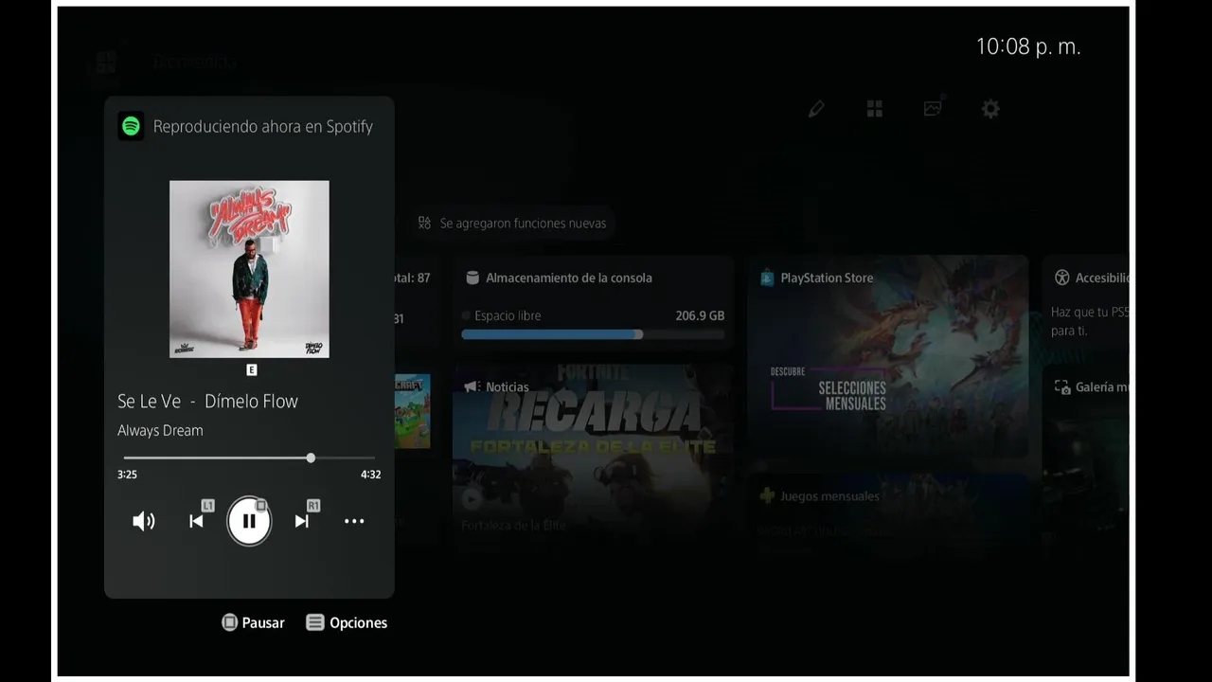Viewport: 1212px width, 682px height.
Task: Open the three-dots more options menu
Action: coord(354,521)
